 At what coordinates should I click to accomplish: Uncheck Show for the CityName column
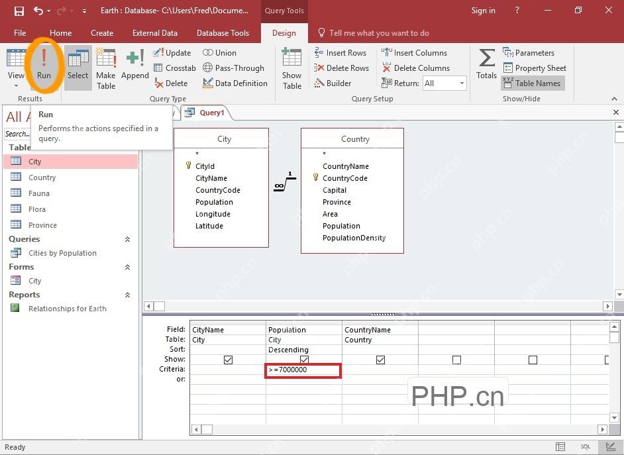click(228, 360)
